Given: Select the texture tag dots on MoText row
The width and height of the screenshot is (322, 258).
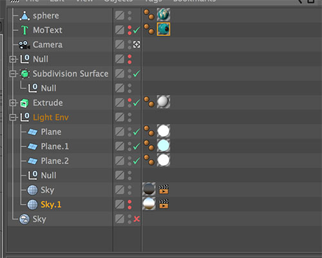Looking at the screenshot, I should [x=149, y=29].
